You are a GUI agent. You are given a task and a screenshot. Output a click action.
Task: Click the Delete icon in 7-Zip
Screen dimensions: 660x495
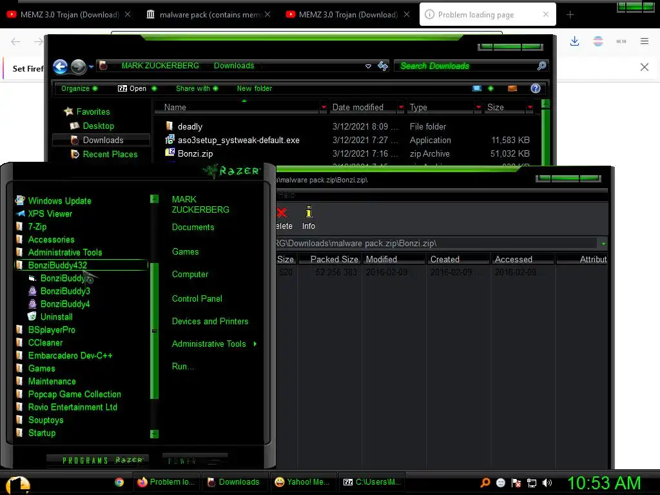coord(284,218)
